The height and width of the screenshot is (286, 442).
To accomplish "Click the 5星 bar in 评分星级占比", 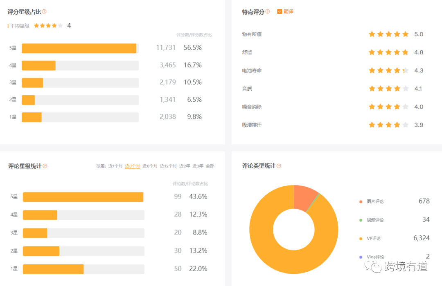I will (x=79, y=48).
